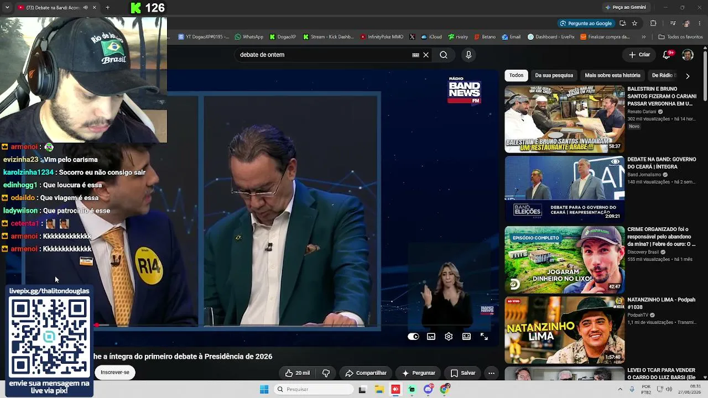Open the InfinityPoke MMO bookmark
708x398 pixels.
pos(382,37)
